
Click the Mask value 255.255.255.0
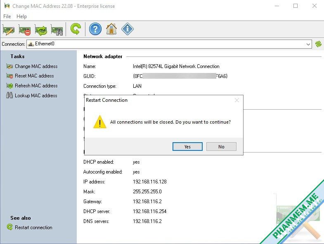[x=147, y=192]
